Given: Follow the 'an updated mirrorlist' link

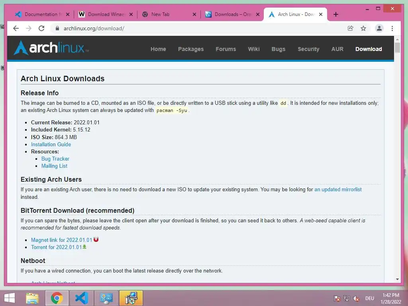Looking at the screenshot, I should (338, 189).
